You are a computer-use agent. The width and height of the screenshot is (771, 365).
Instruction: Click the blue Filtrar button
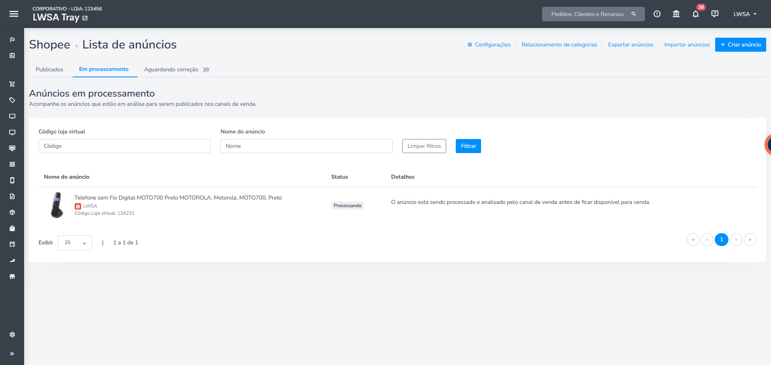(x=468, y=146)
